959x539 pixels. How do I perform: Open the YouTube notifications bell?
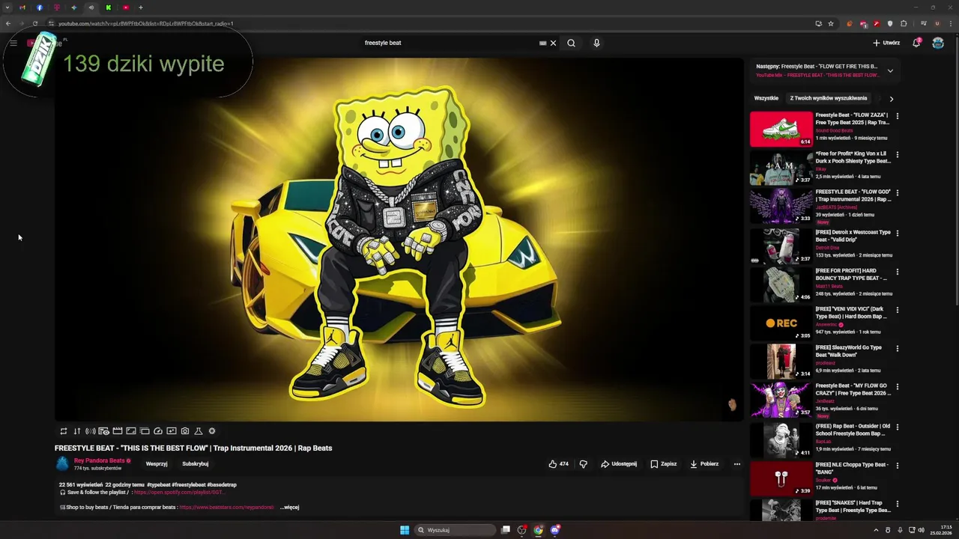916,43
